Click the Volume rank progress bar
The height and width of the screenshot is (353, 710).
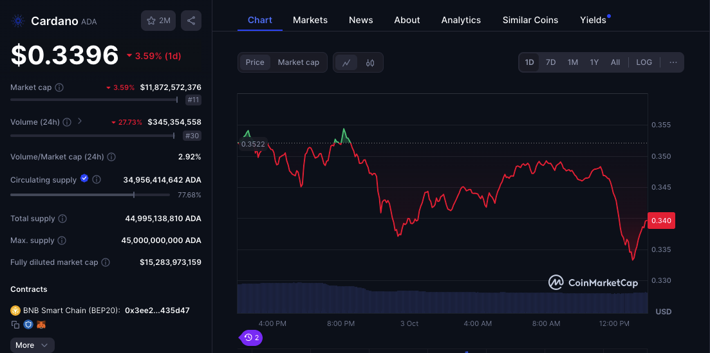coord(93,135)
